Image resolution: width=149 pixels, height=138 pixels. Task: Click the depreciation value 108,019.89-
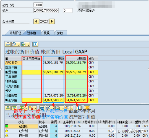[70, 126]
